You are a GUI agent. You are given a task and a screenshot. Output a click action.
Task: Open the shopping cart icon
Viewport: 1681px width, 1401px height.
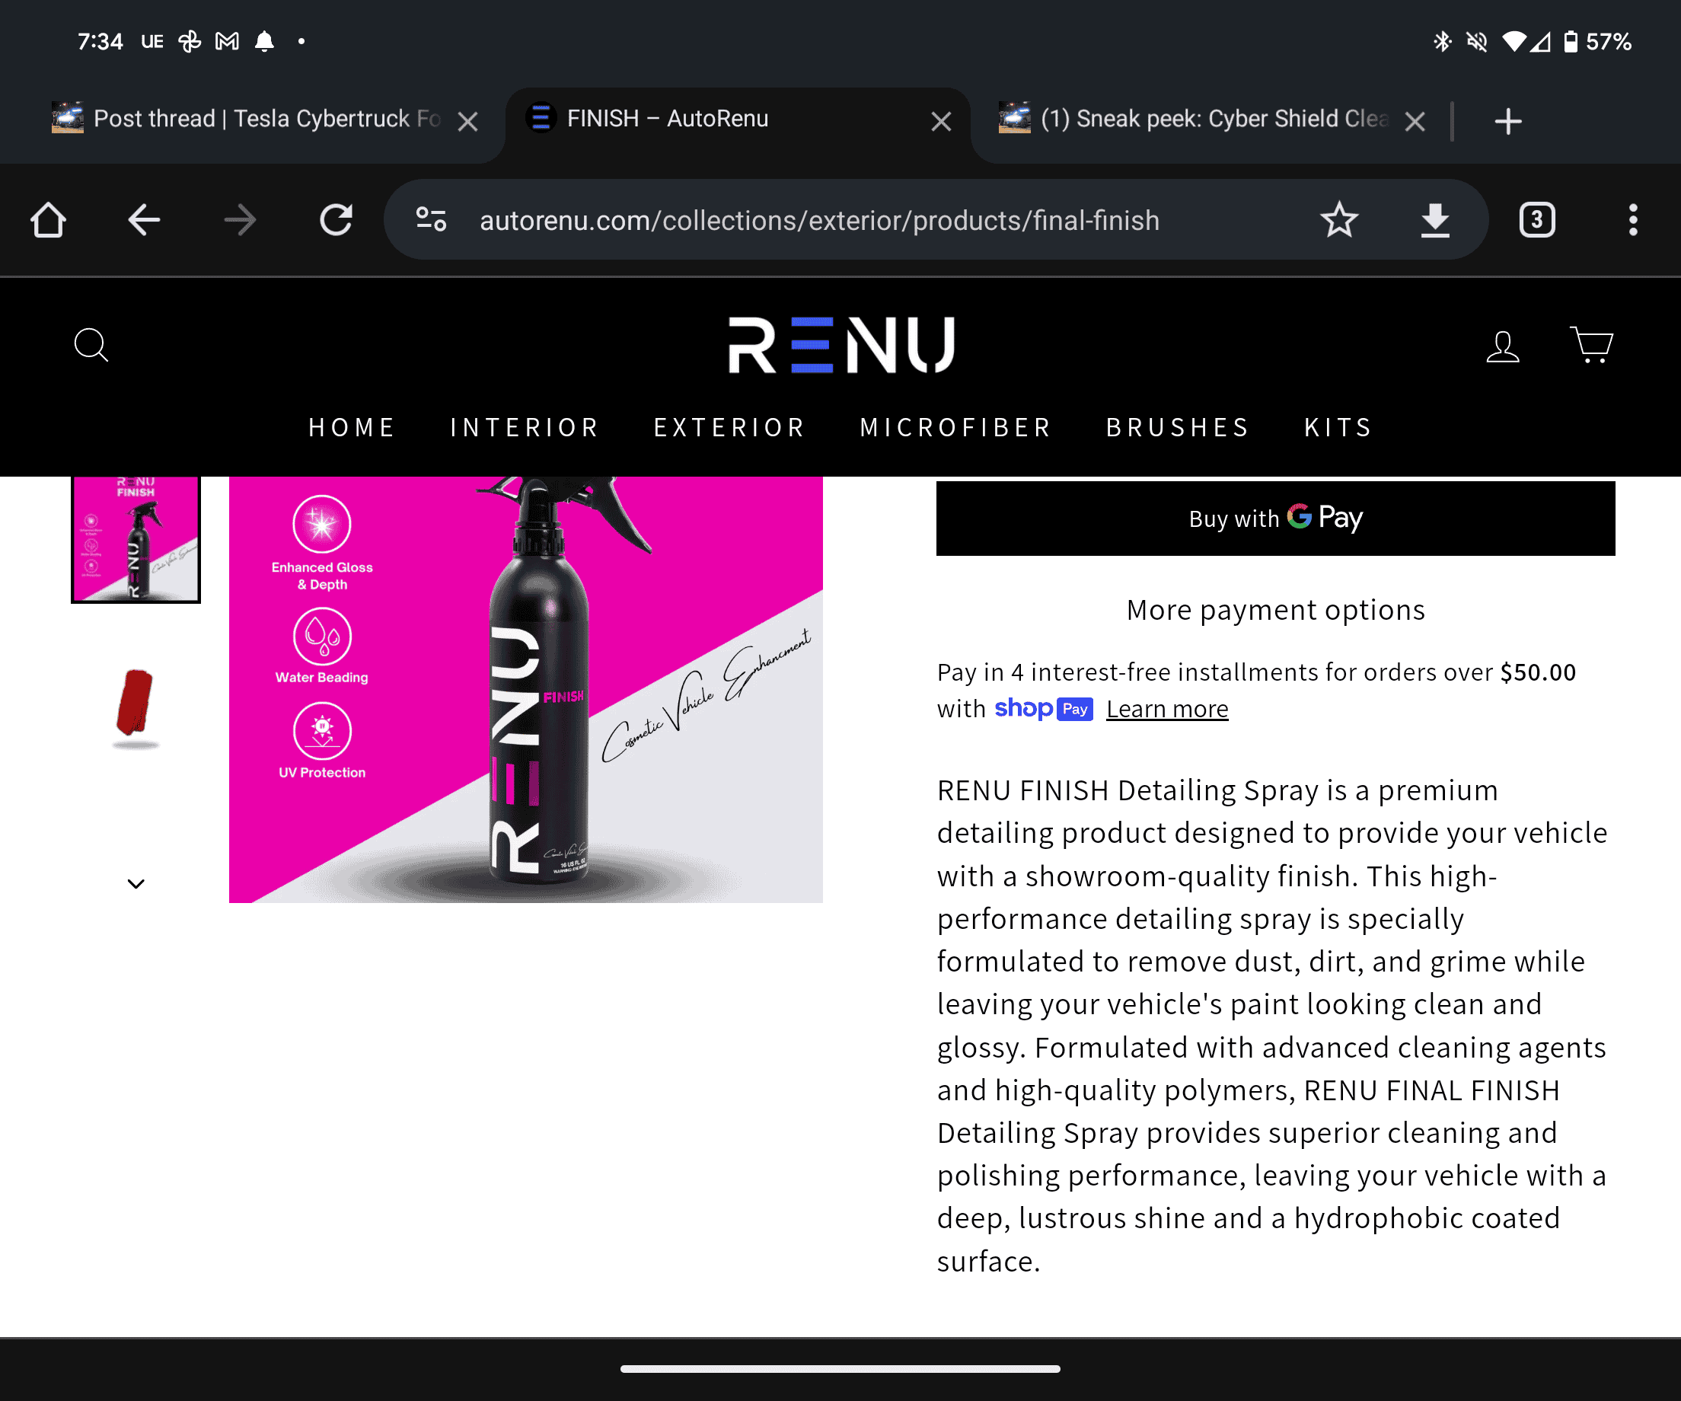[x=1591, y=345]
